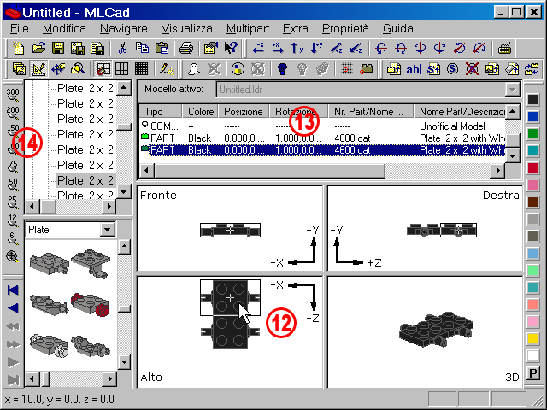
Task: Set zoom to 50 percent
Action: click(x=13, y=184)
